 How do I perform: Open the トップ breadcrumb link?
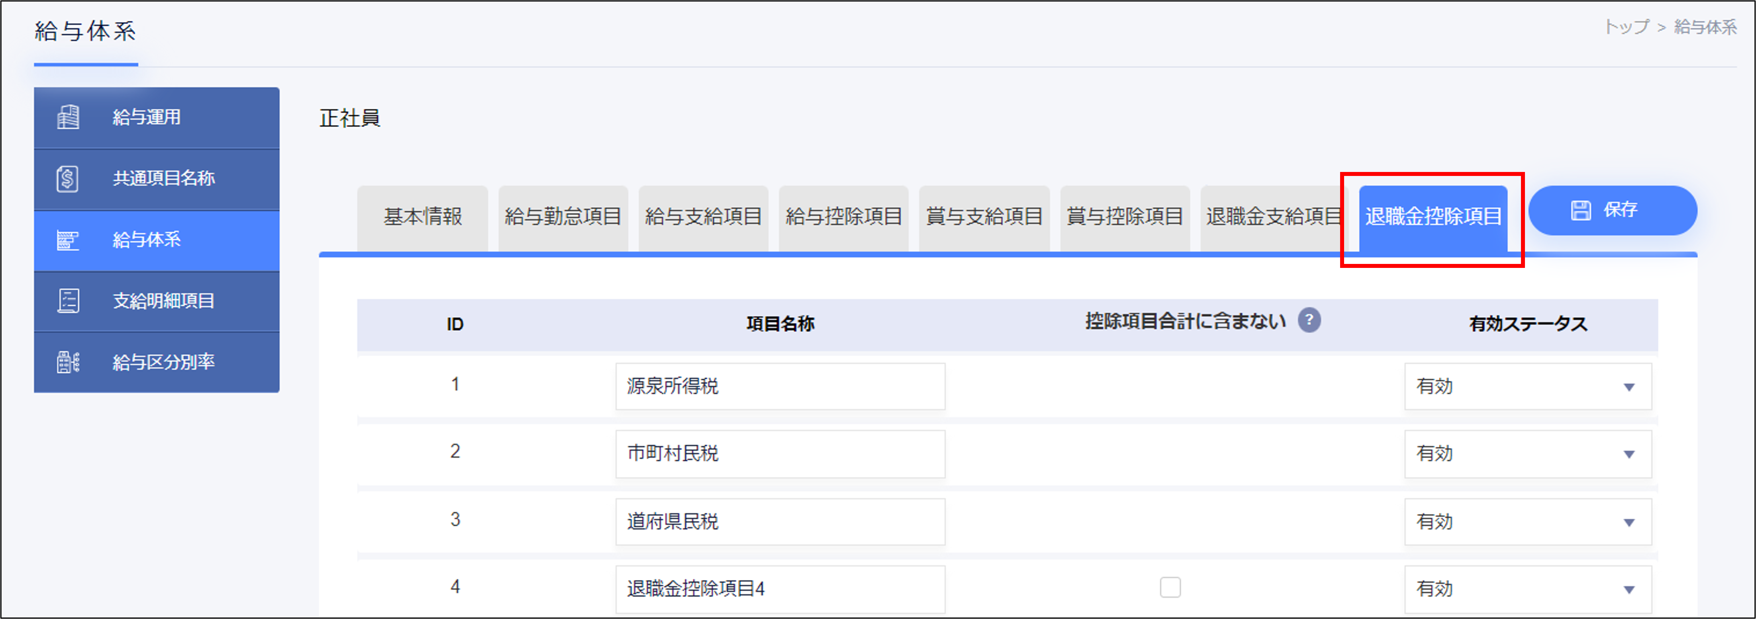pos(1629,27)
